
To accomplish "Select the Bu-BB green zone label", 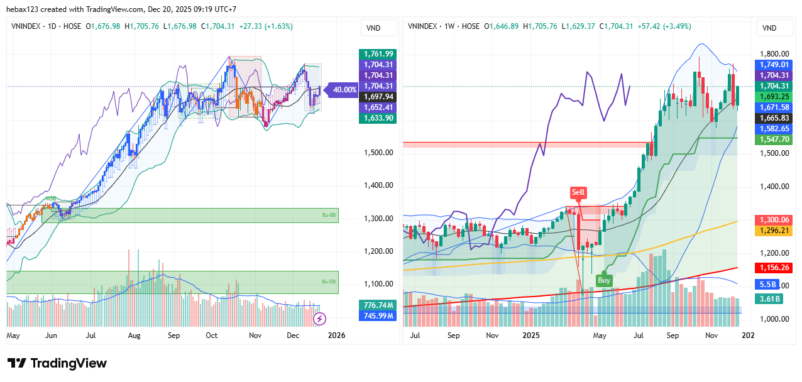I will (329, 215).
